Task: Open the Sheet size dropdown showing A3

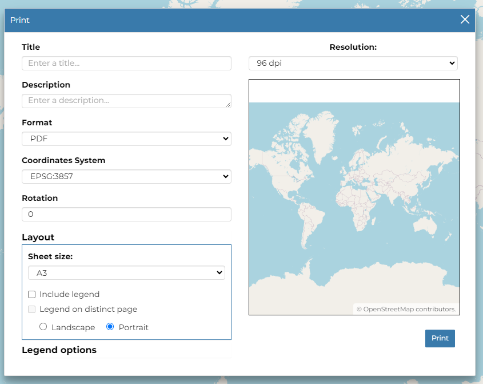Action: tap(126, 273)
